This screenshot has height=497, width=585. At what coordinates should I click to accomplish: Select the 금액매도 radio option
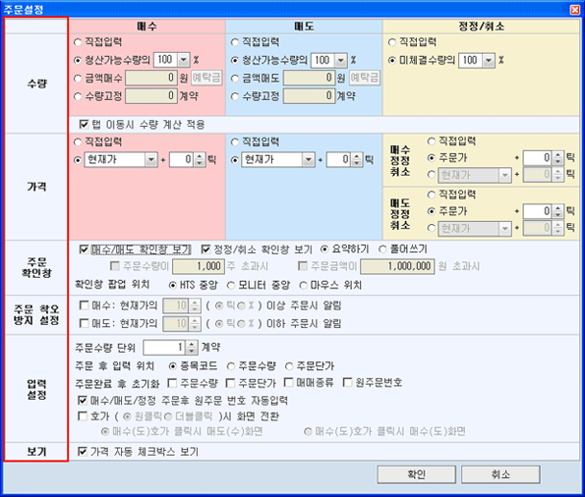(235, 79)
